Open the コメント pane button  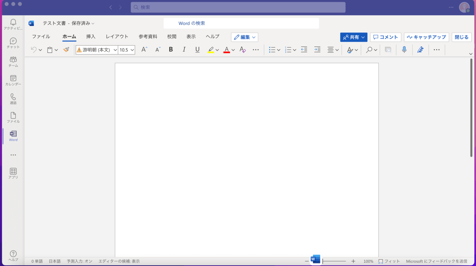tap(385, 37)
